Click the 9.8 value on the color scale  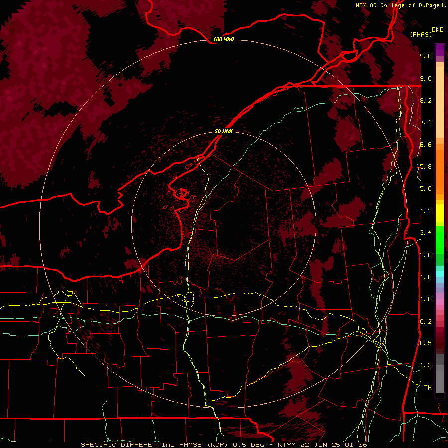pyautogui.click(x=426, y=56)
